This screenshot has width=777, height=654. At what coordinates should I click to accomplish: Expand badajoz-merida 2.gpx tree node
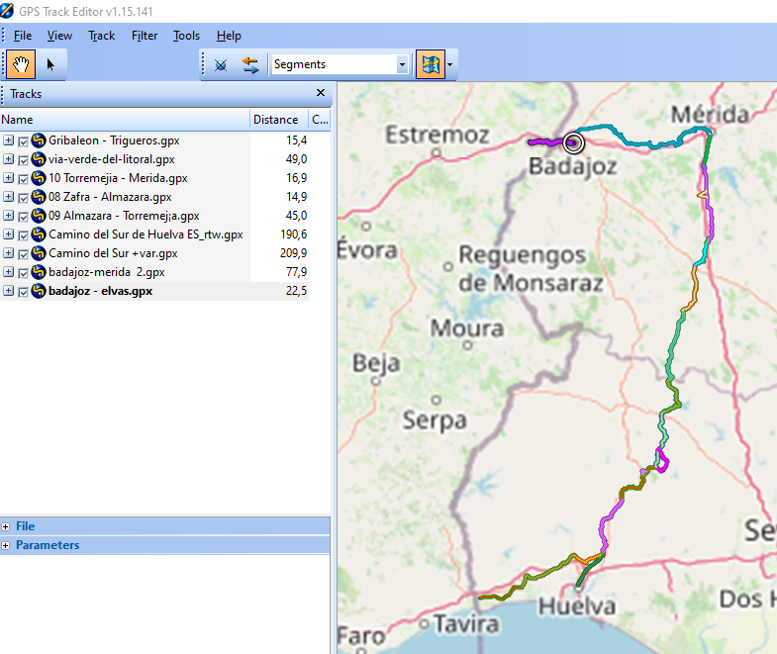point(8,272)
